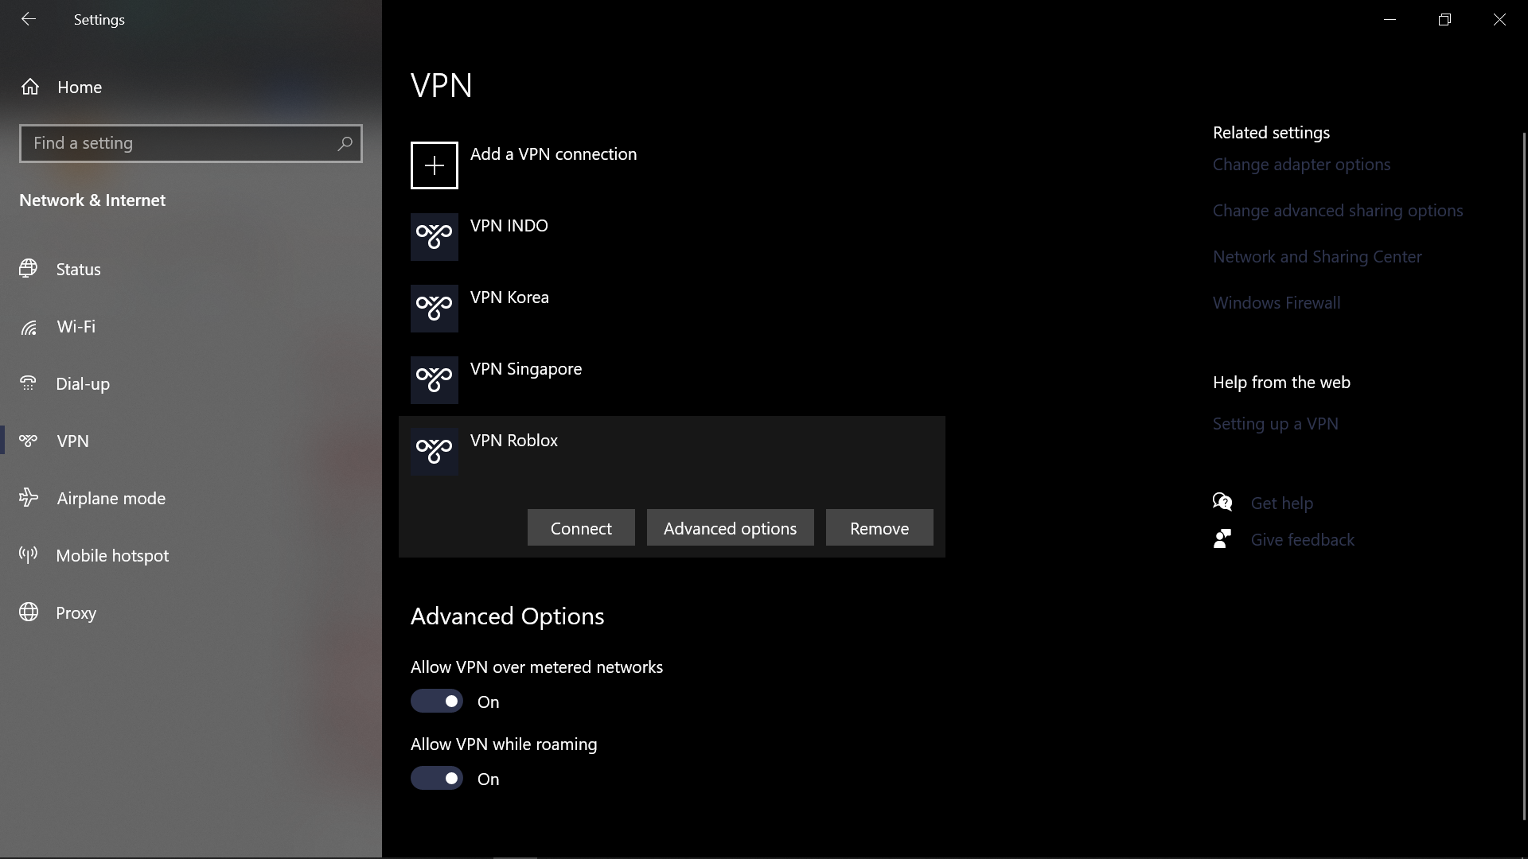The height and width of the screenshot is (859, 1528).
Task: Remove the VPN Roblox connection
Action: coord(879,528)
